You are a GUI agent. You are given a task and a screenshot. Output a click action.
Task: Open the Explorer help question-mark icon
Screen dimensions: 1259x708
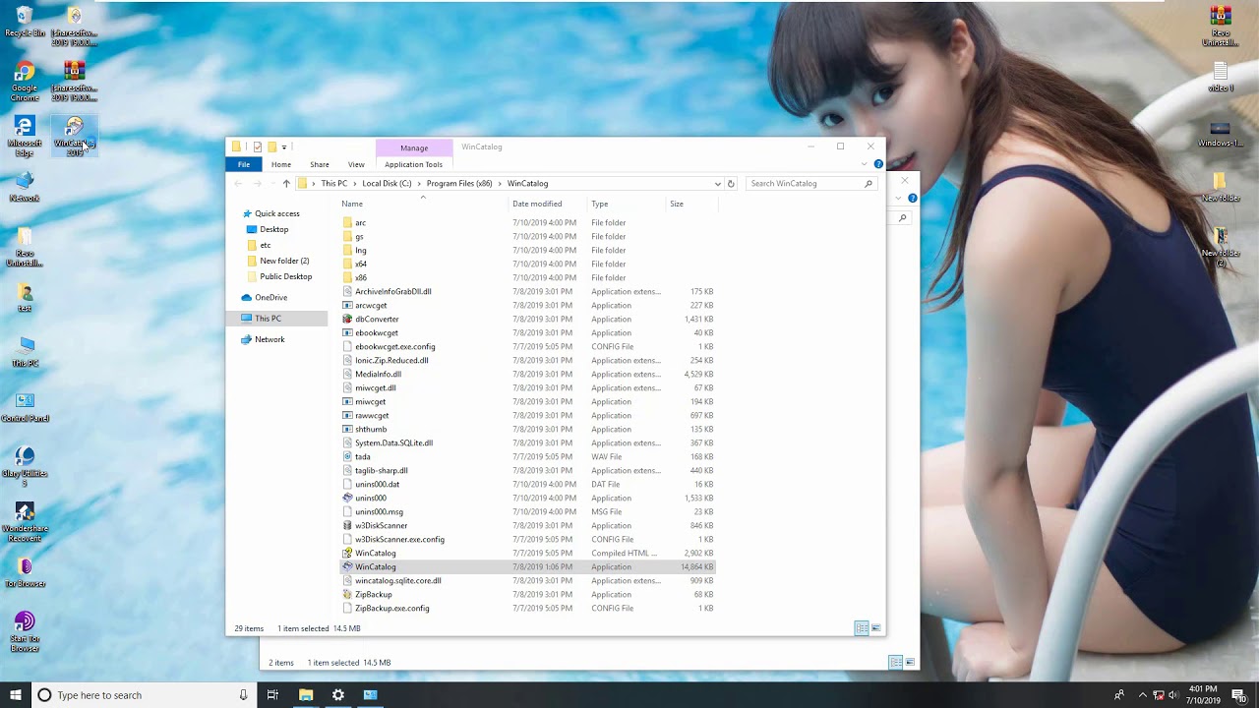(x=878, y=164)
